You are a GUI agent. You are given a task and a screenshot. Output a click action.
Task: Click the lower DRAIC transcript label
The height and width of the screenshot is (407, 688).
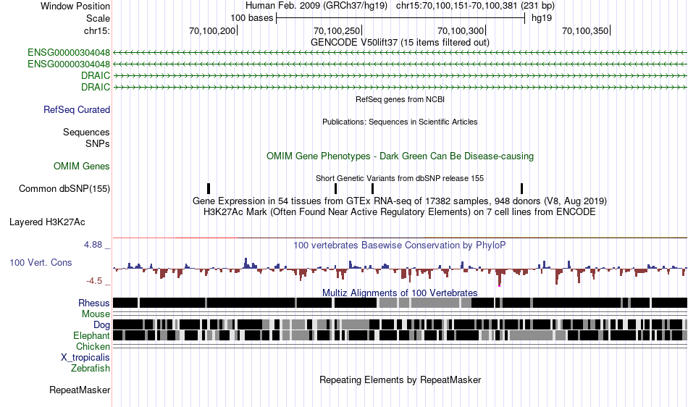[95, 87]
